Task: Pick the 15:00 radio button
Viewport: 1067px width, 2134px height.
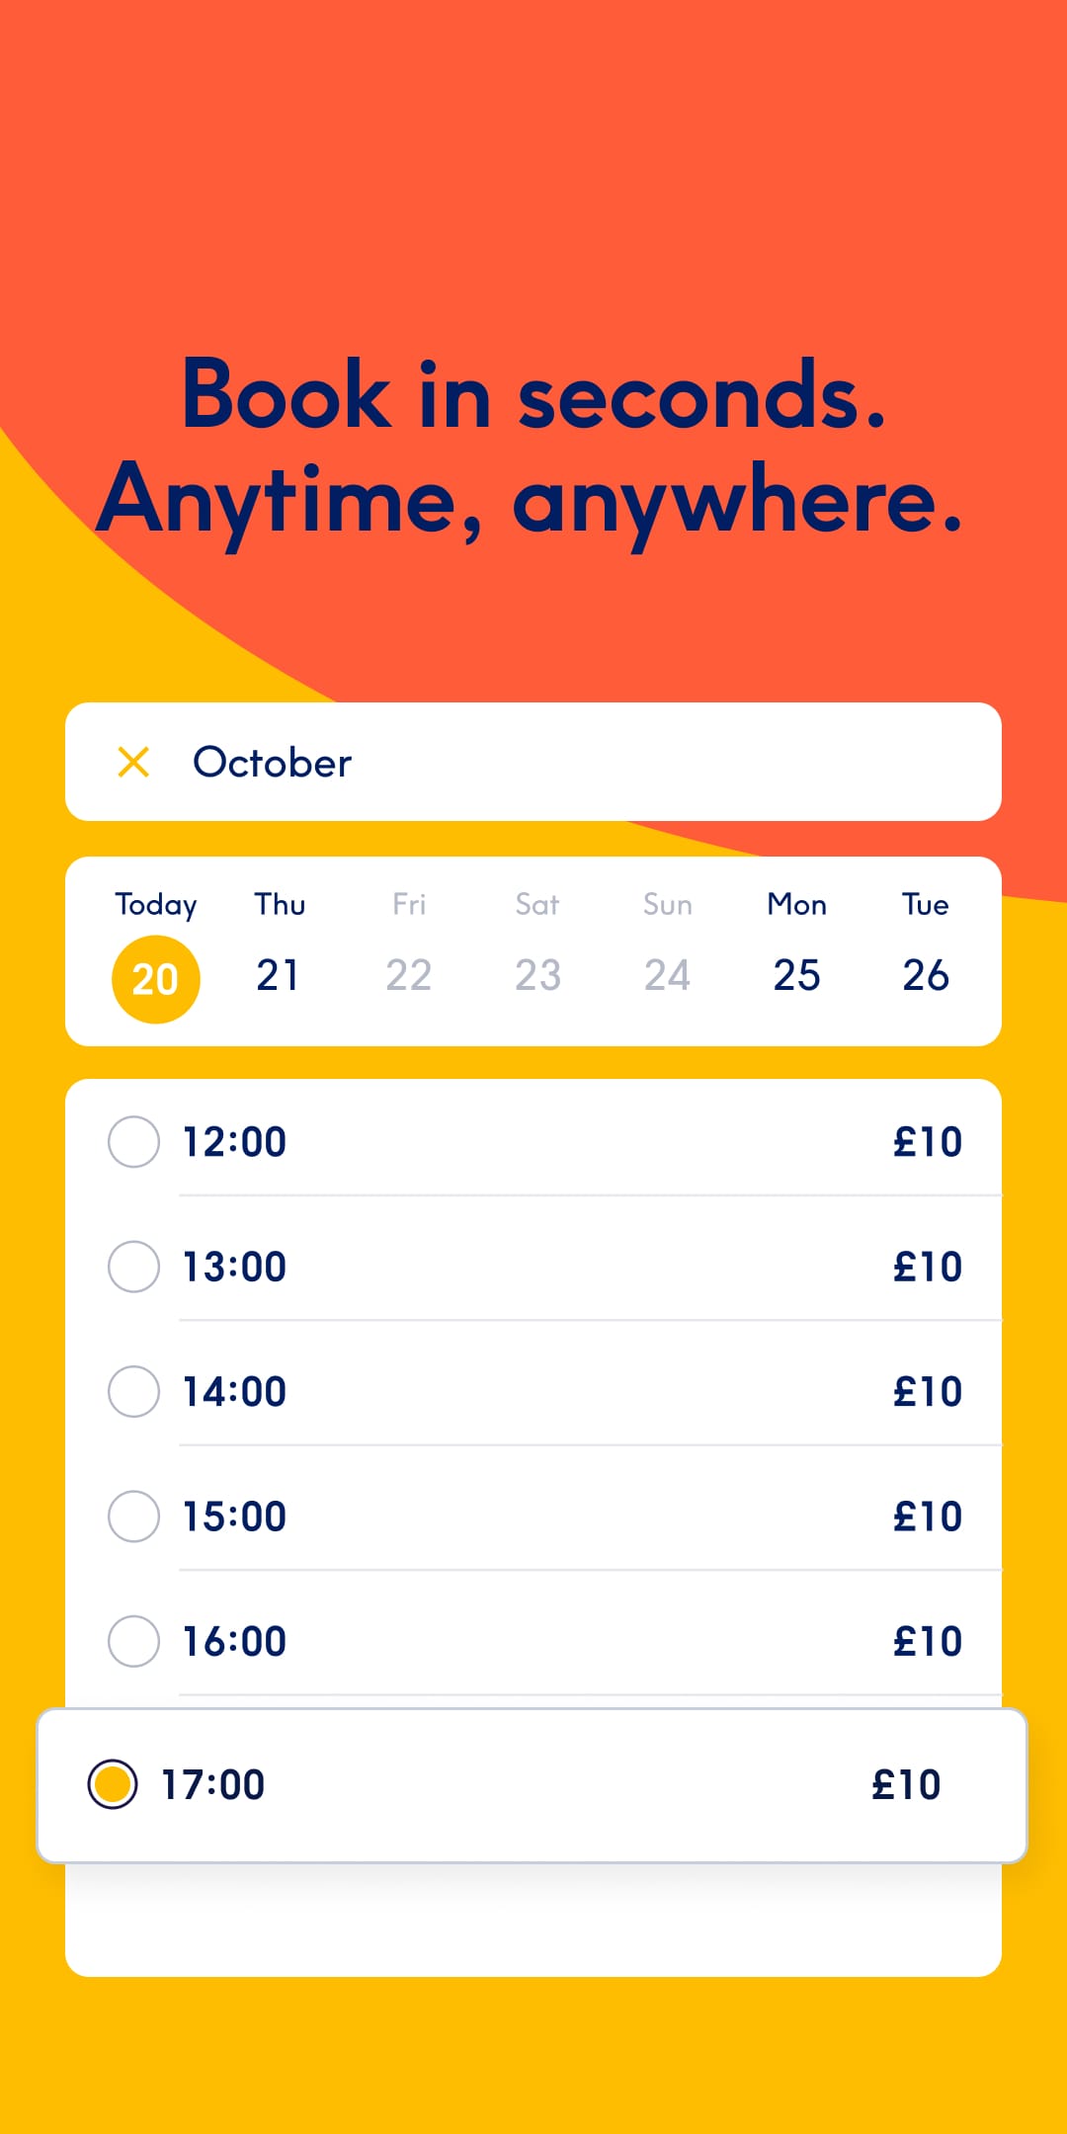Action: [133, 1517]
